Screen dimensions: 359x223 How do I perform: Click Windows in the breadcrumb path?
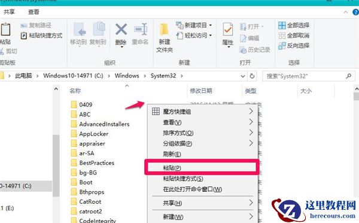click(127, 76)
